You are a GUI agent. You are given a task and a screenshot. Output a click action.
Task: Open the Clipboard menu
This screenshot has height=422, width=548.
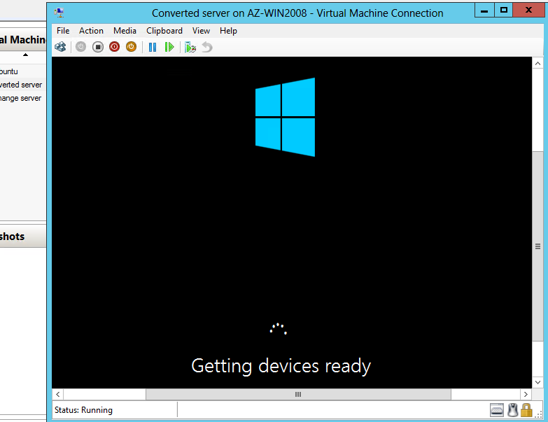(x=164, y=31)
